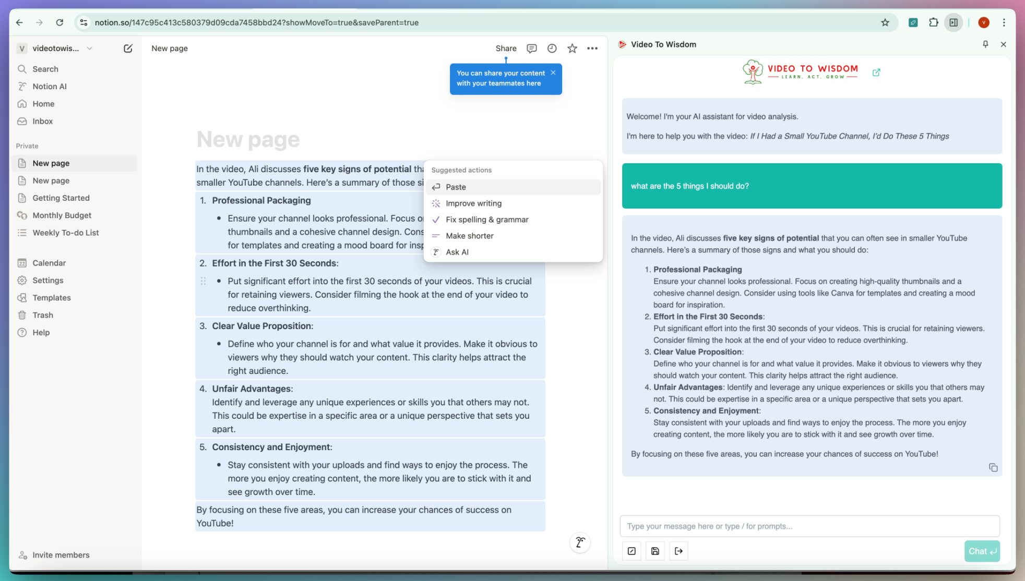The image size is (1025, 581).
Task: Click the 'Professional Packaging' heading in Notion
Action: [261, 200]
